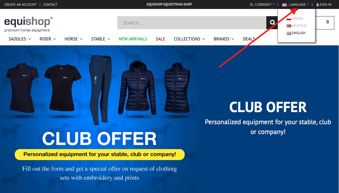Open the equishop logo home link
Viewport: 339px width, 193px height.
pos(28,24)
